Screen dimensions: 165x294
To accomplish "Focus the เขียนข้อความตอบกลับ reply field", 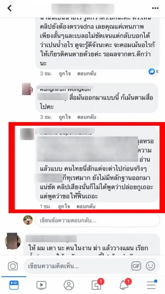I will [x=97, y=220].
